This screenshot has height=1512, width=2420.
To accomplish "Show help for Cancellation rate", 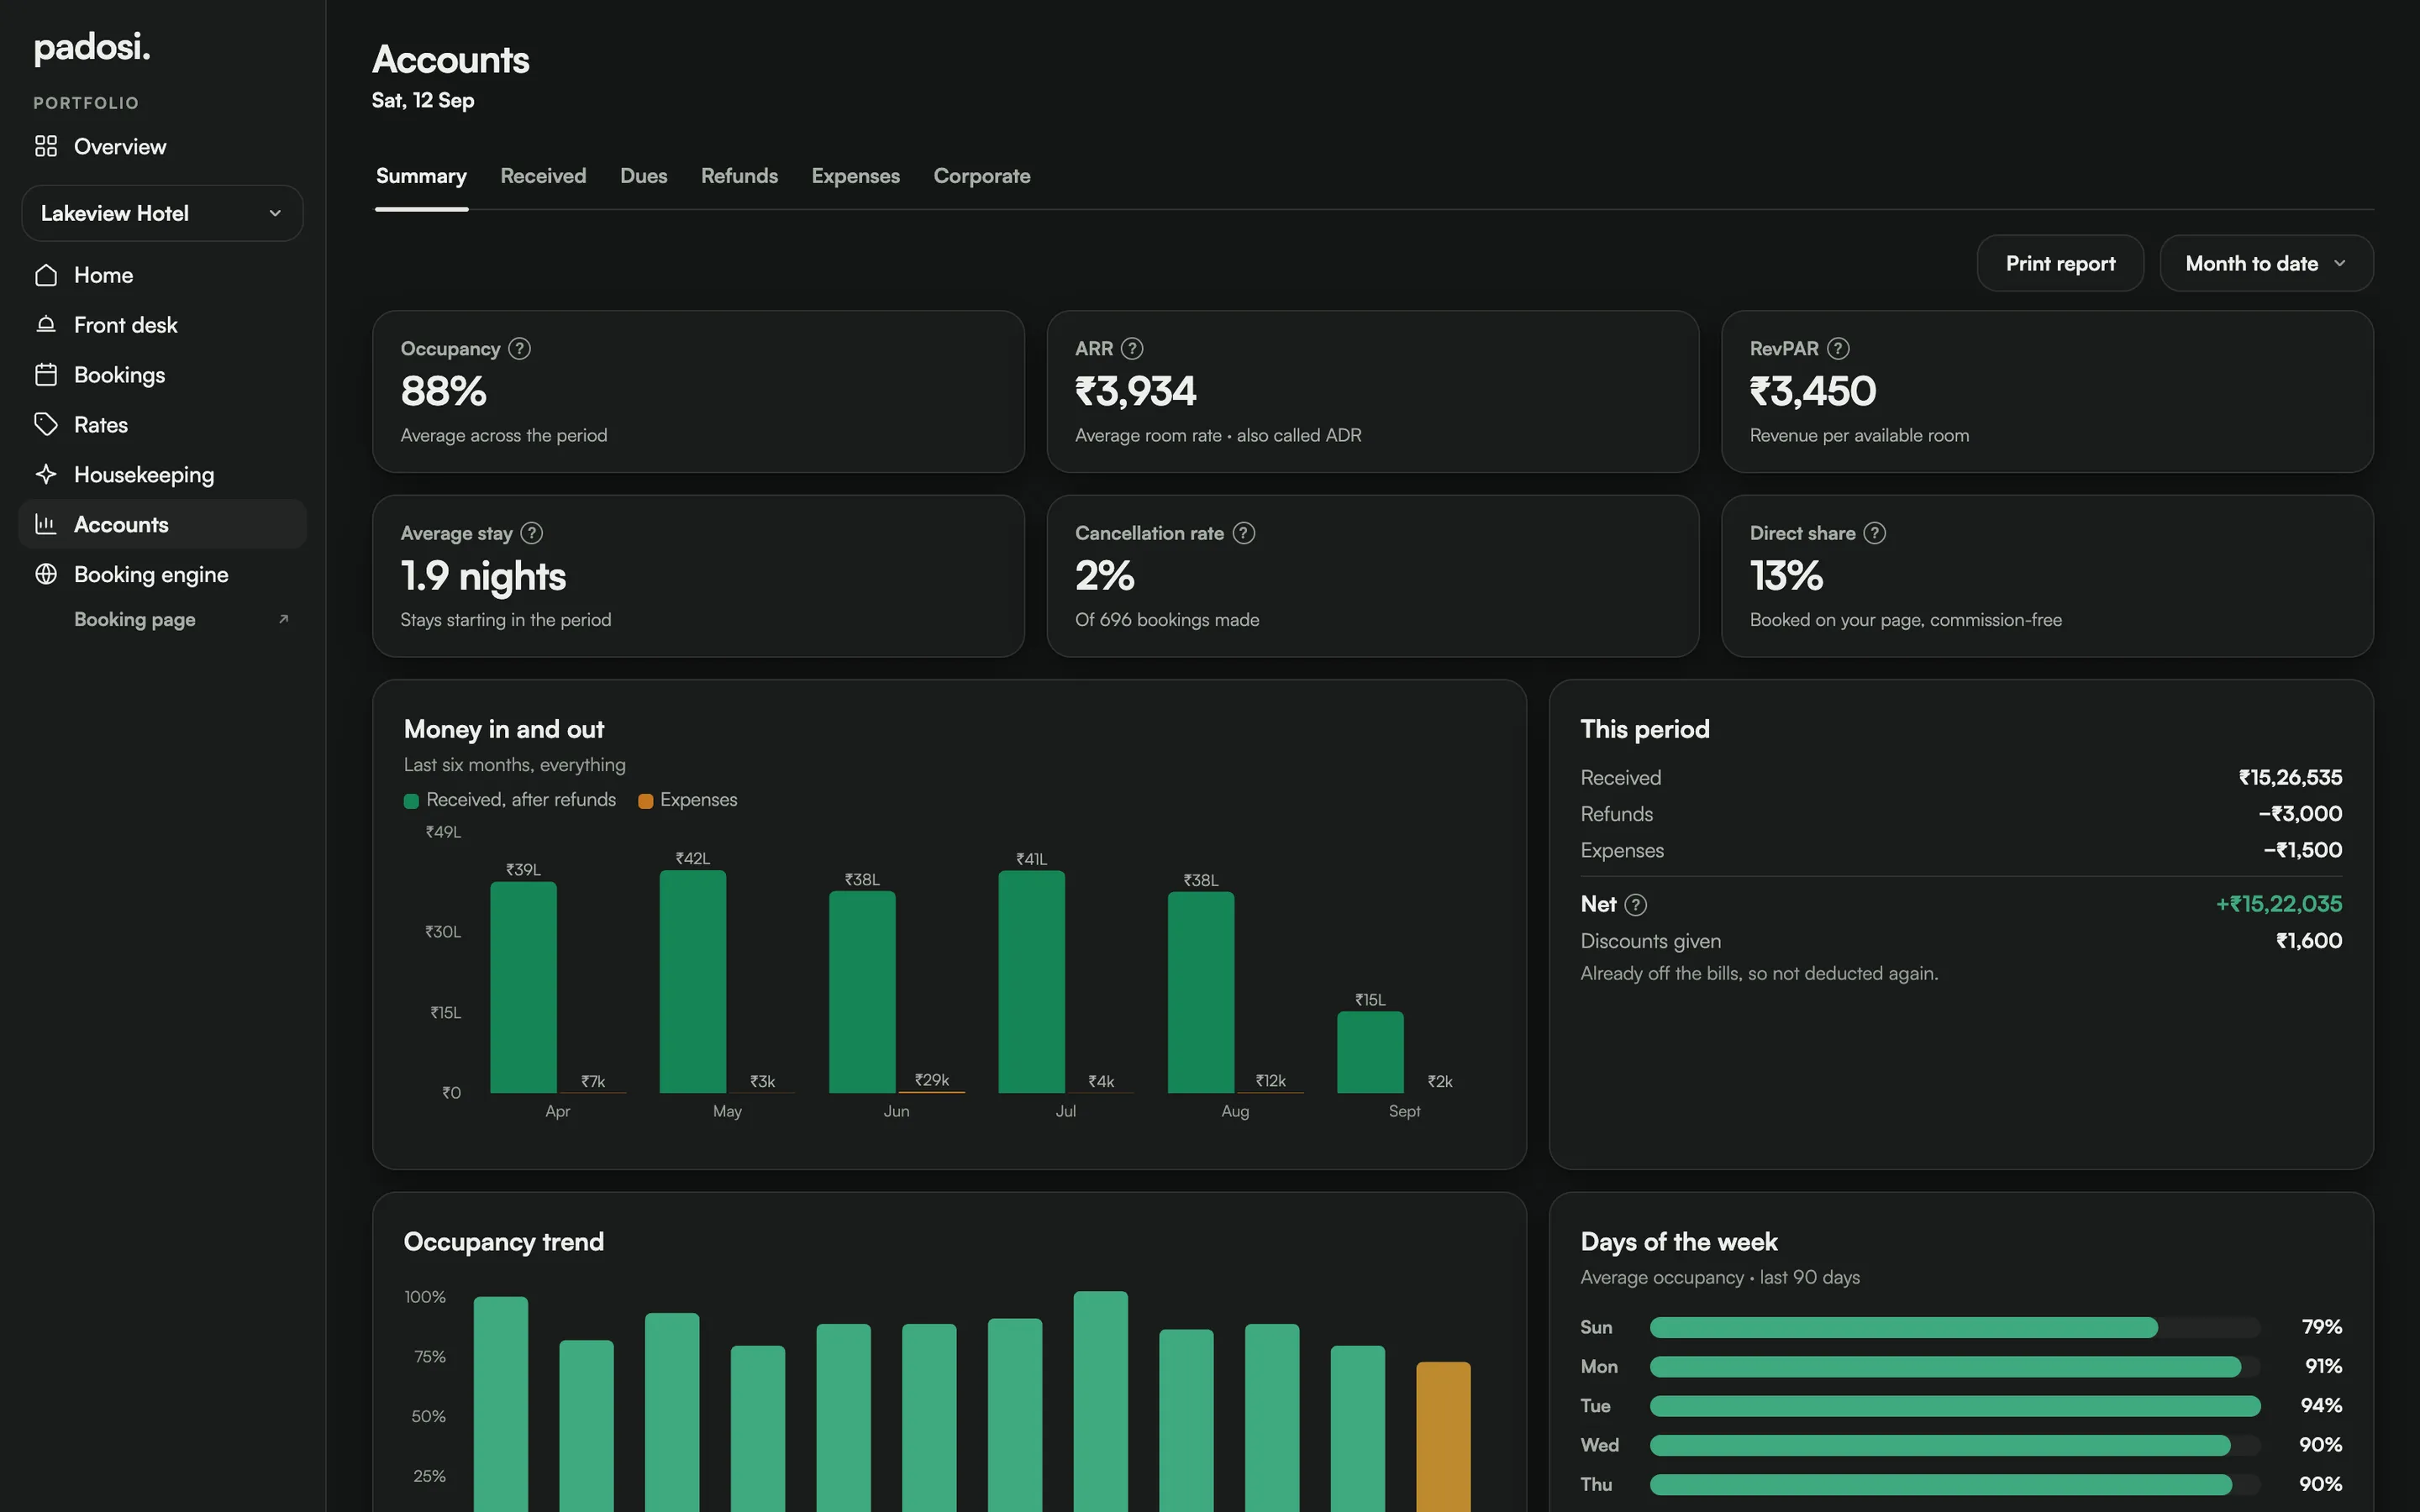I will 1243,533.
